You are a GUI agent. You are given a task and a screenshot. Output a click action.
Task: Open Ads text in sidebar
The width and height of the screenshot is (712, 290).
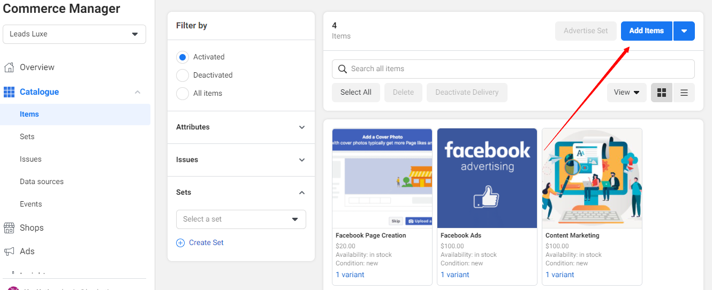pyautogui.click(x=27, y=251)
